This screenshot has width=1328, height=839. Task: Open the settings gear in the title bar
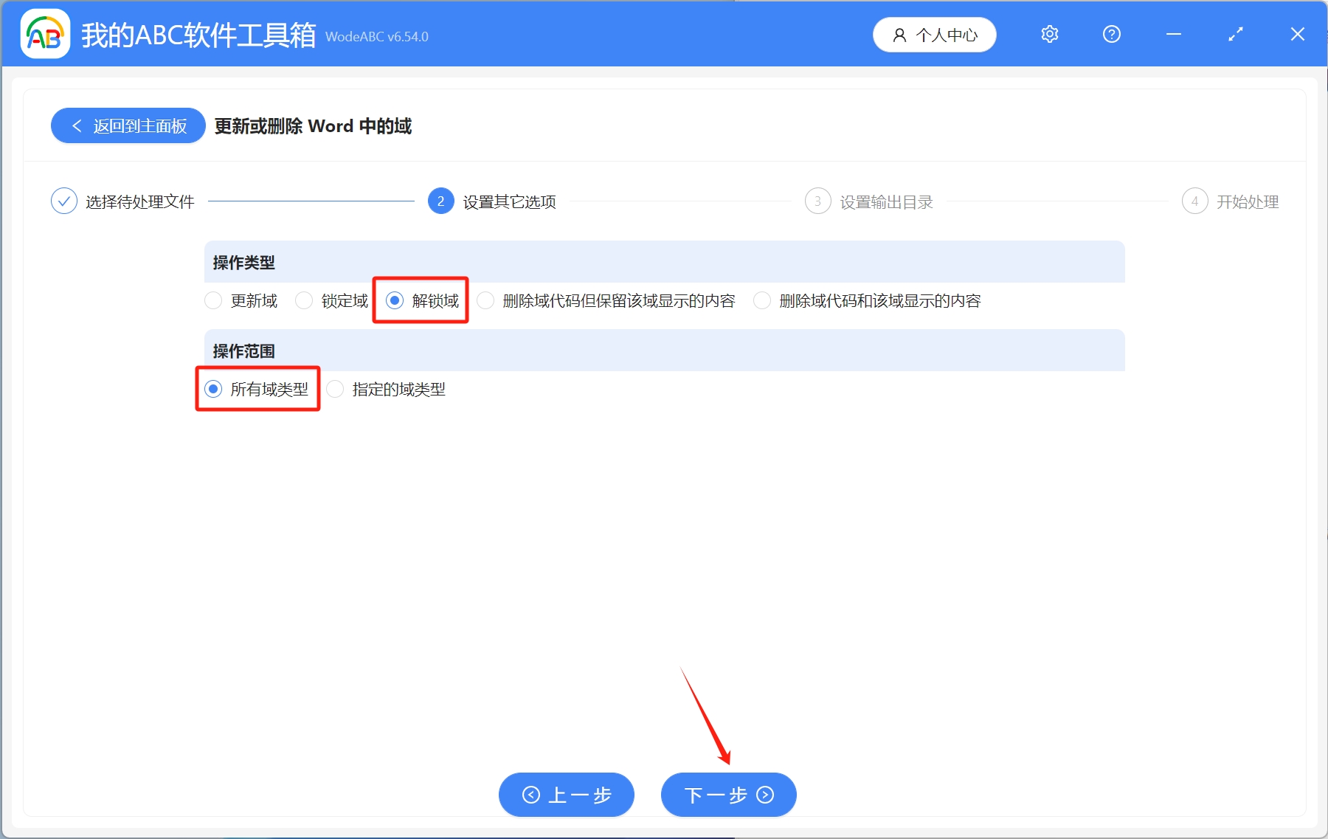point(1049,34)
